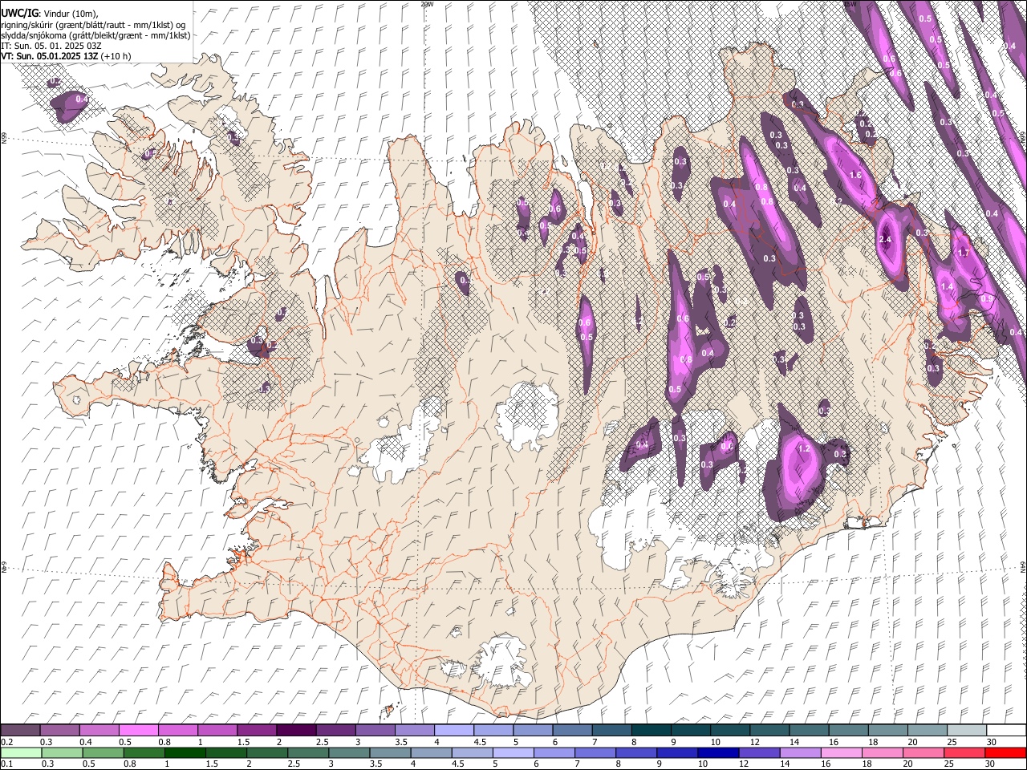Pick the dark teal 8 swatch, top legend row
1027x770 pixels.
click(x=651, y=730)
